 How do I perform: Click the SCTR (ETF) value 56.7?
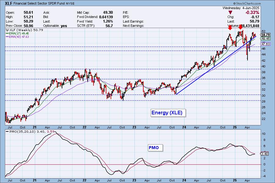(x=109, y=26)
